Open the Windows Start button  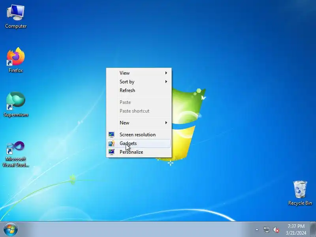(11, 229)
